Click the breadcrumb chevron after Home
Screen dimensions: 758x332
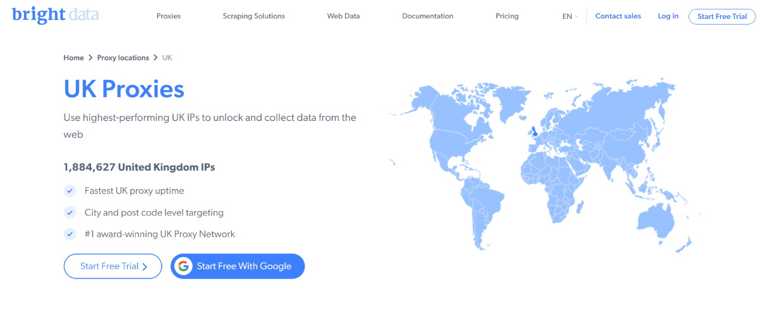tap(90, 58)
